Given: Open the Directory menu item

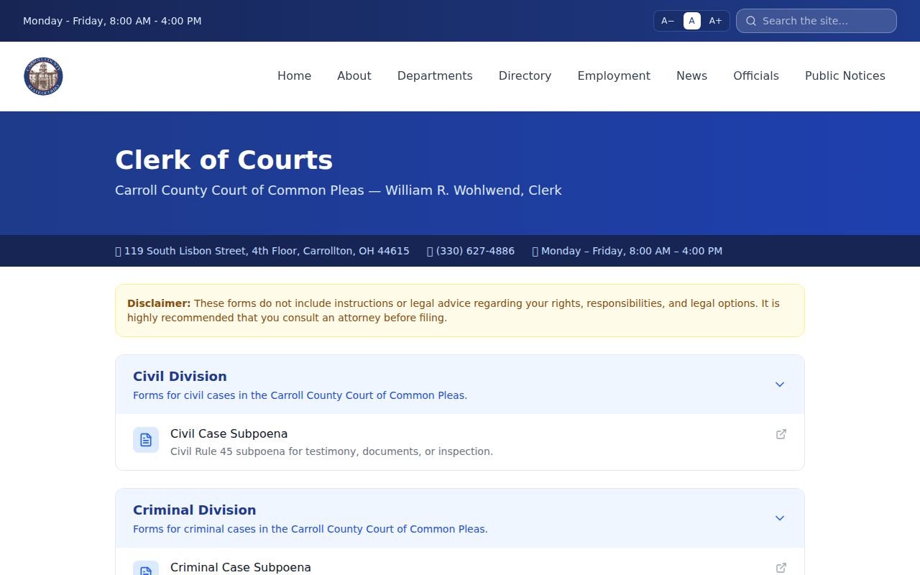Looking at the screenshot, I should pos(525,76).
